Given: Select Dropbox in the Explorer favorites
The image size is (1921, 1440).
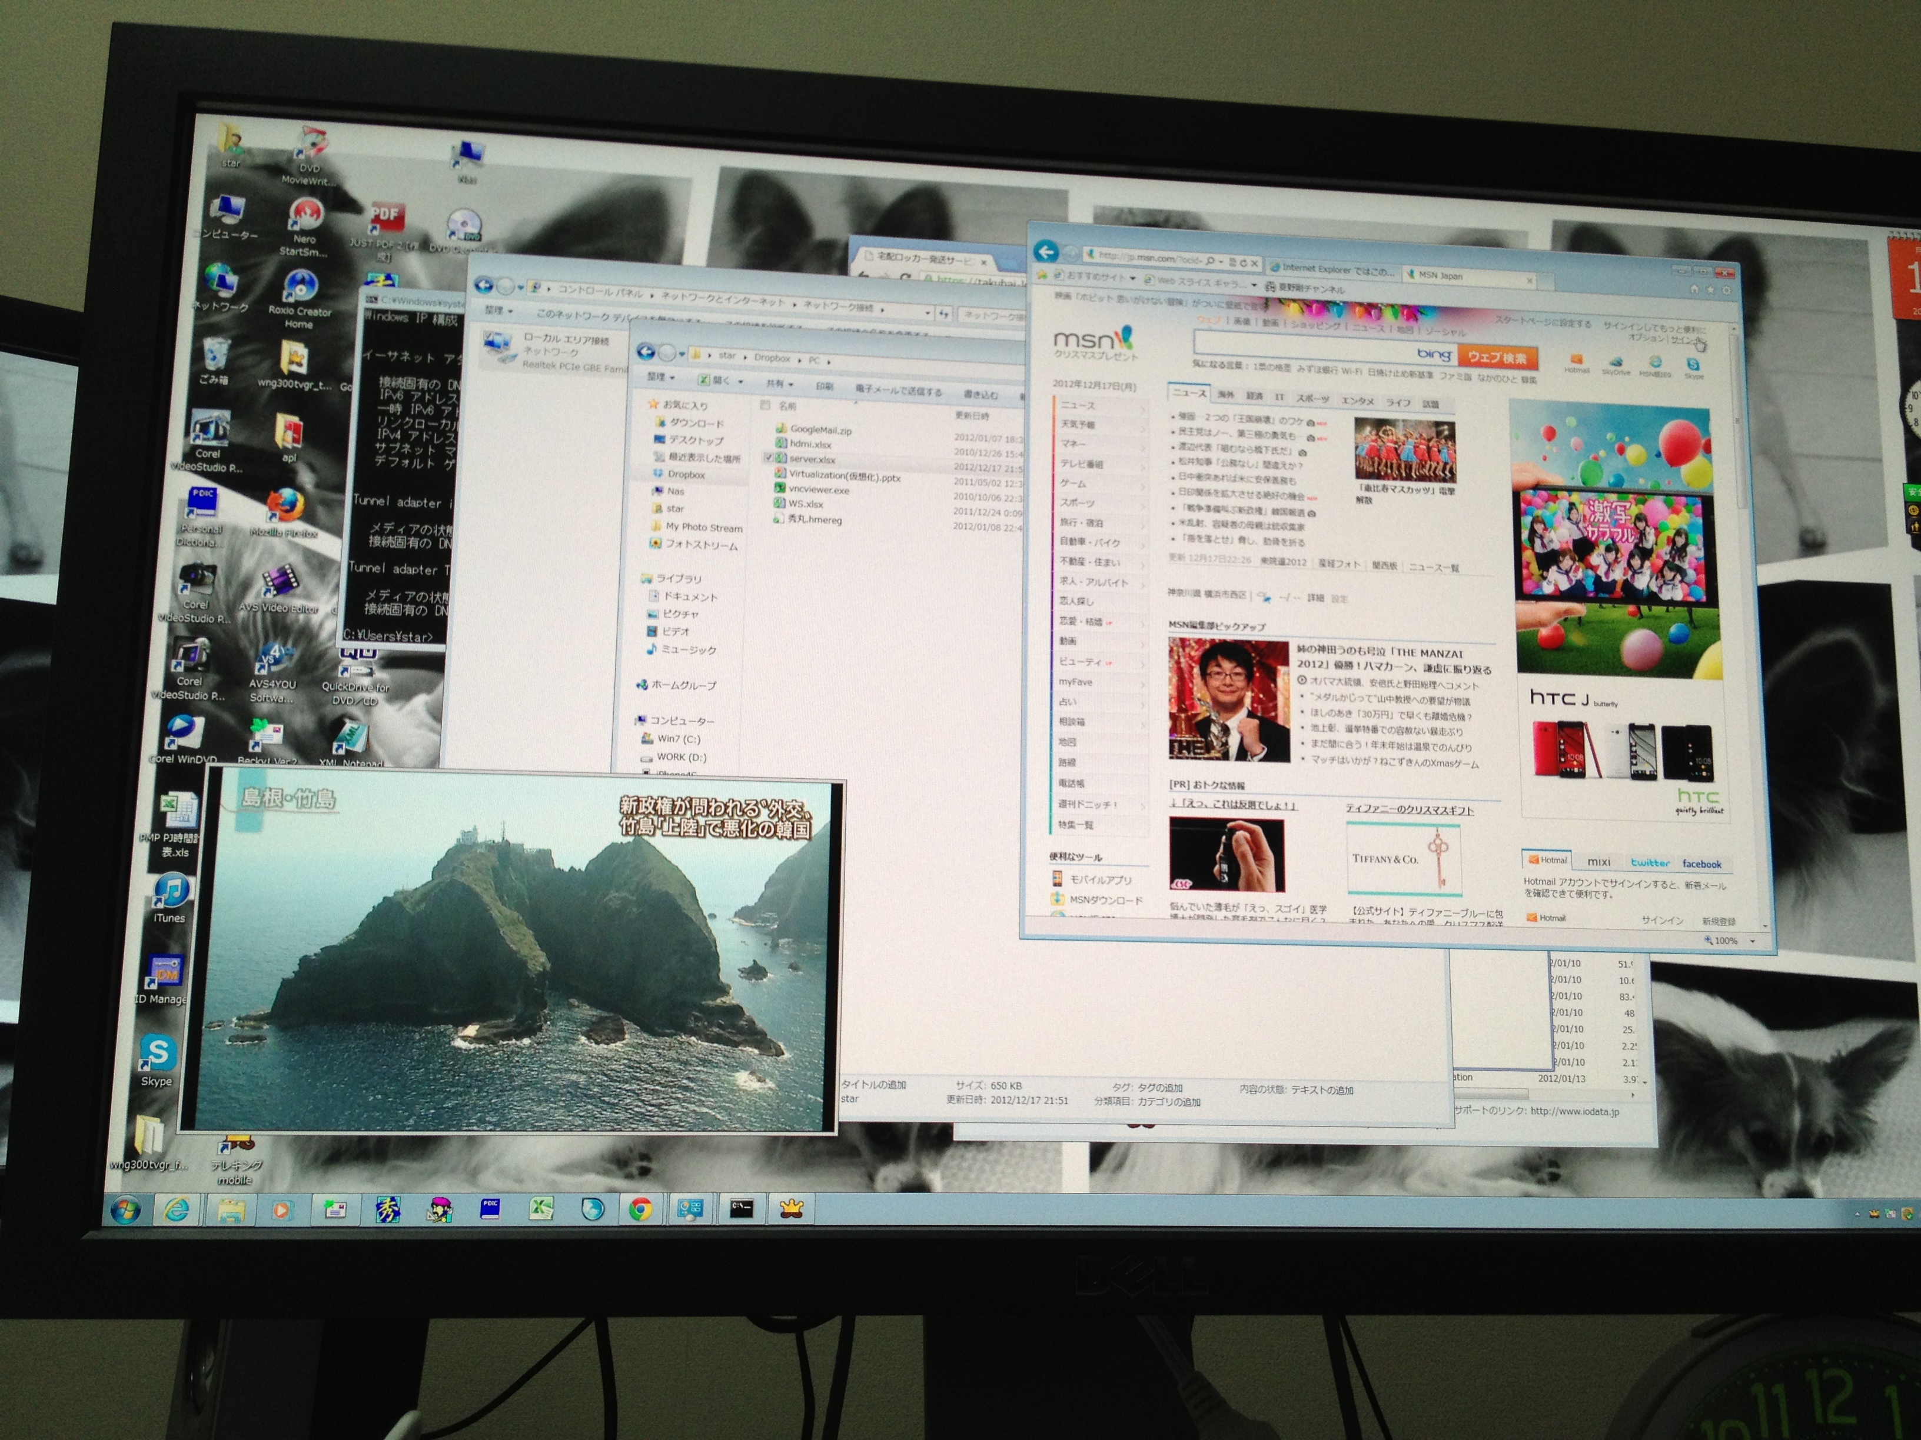Looking at the screenshot, I should pyautogui.click(x=685, y=474).
